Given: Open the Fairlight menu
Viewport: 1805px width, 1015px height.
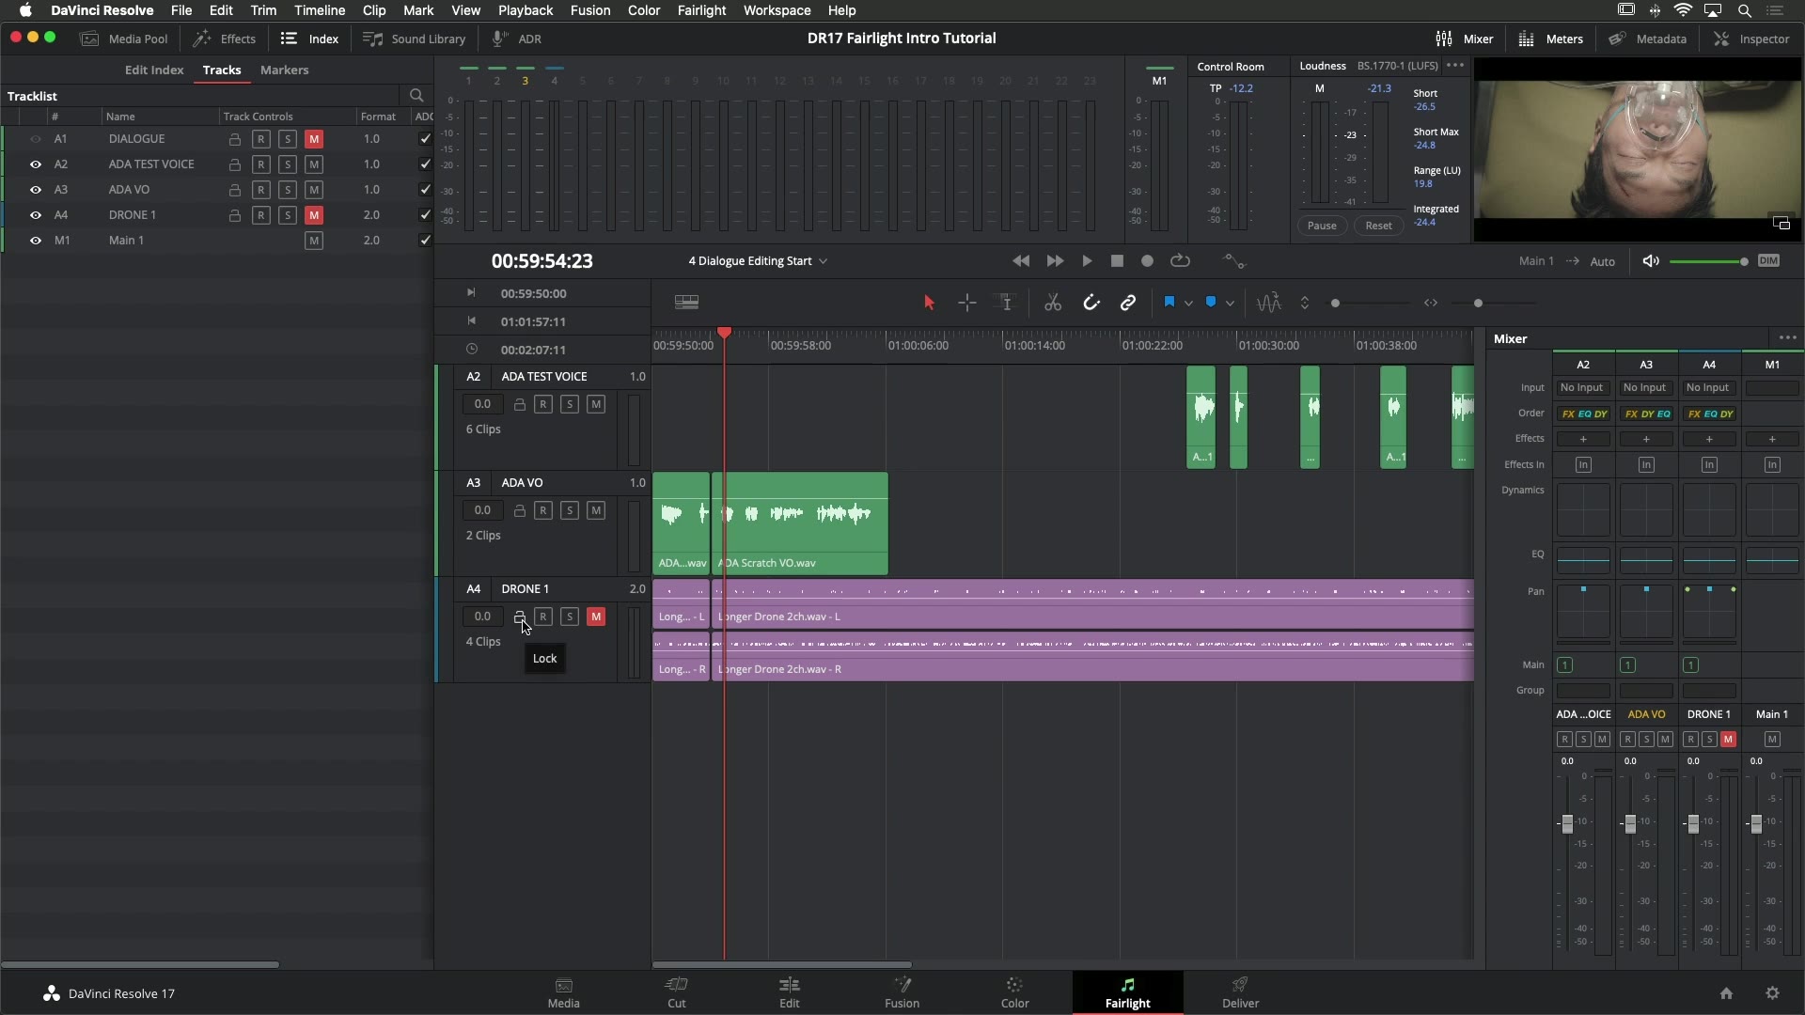Looking at the screenshot, I should [701, 10].
